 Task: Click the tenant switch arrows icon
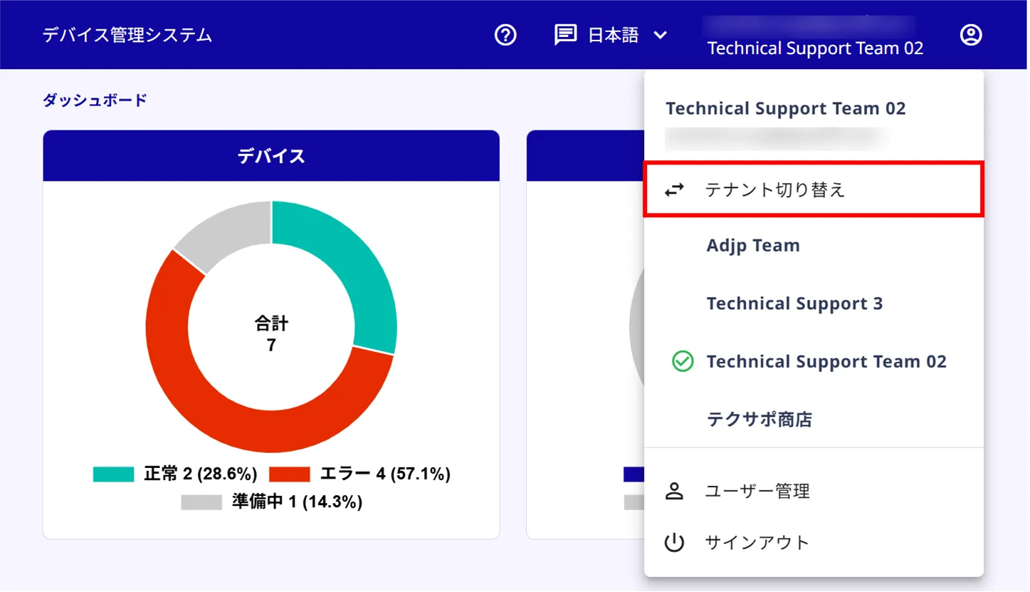[674, 189]
